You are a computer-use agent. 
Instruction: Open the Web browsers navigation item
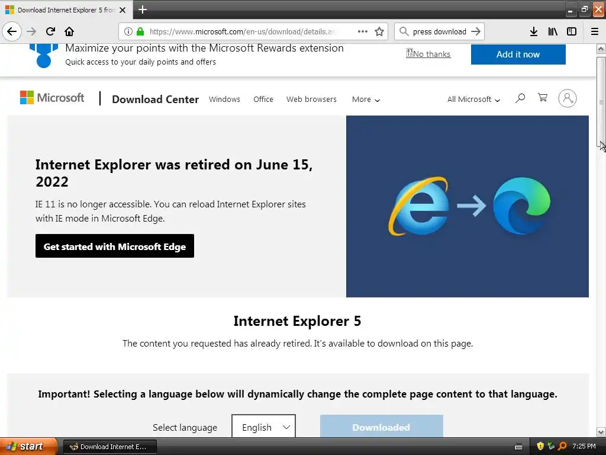click(x=311, y=100)
